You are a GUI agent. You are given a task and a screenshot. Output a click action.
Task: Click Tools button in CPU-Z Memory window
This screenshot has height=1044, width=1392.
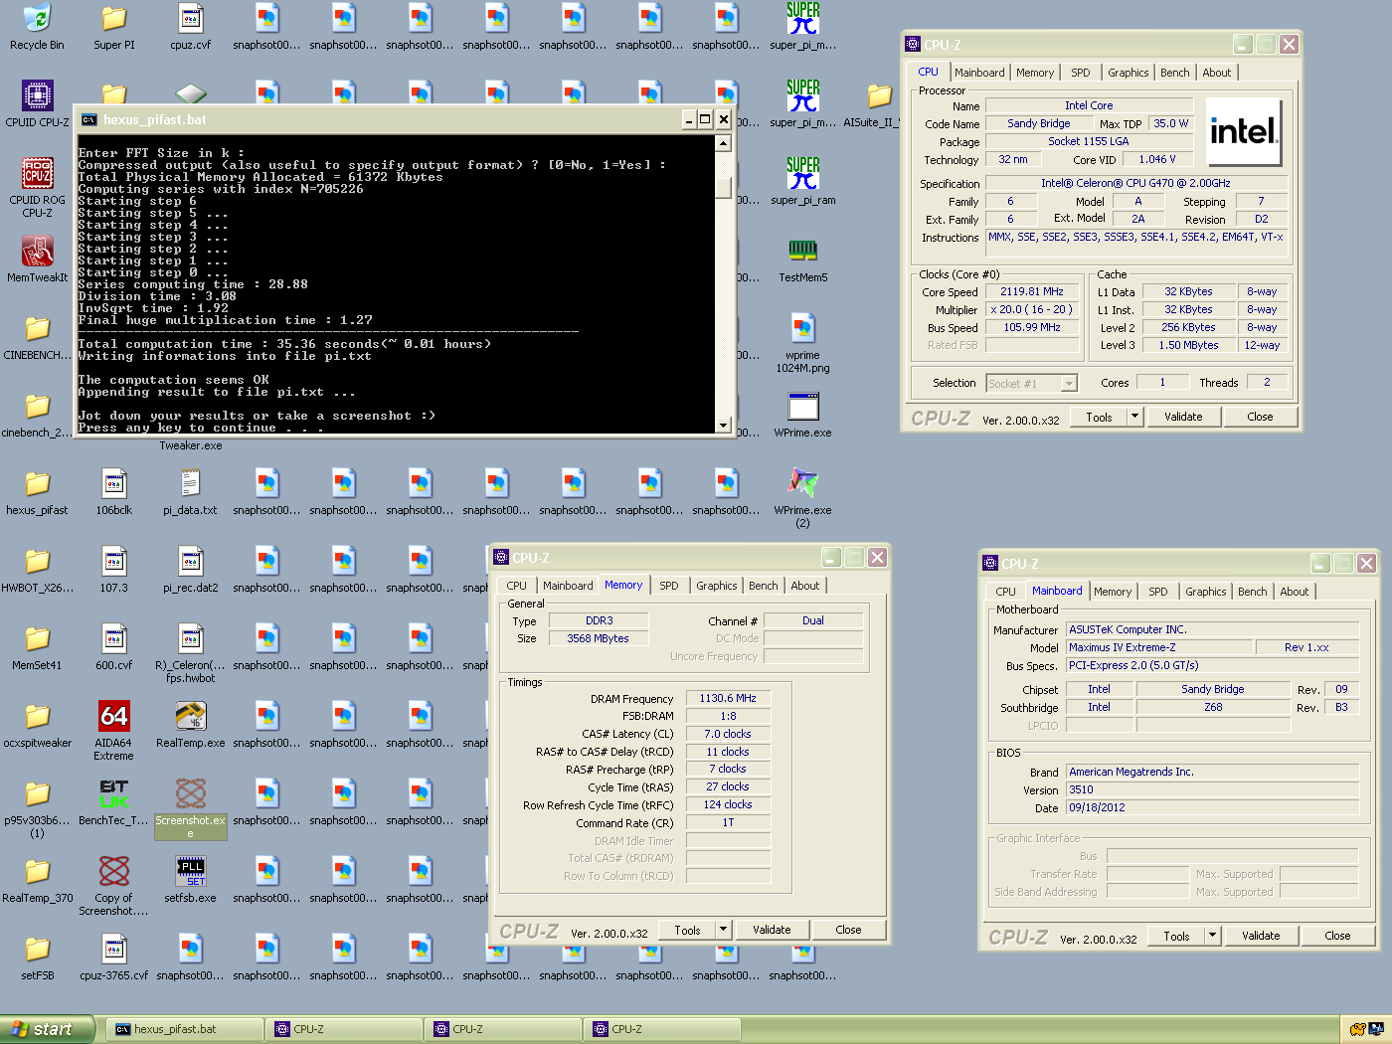point(687,930)
